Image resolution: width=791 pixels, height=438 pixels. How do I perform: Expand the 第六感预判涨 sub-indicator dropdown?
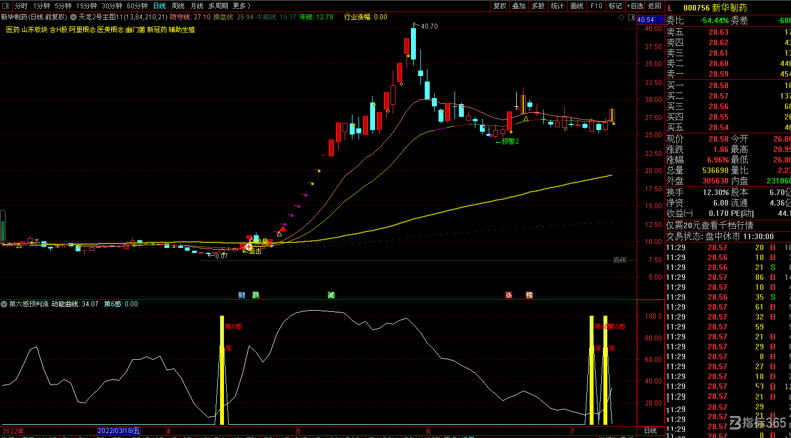(4, 304)
